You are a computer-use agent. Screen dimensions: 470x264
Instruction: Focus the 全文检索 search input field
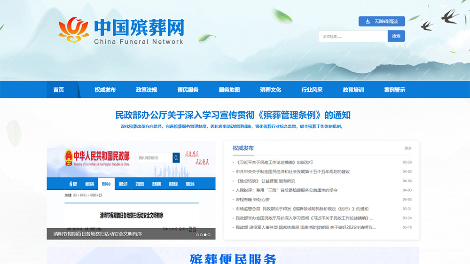(x=353, y=36)
